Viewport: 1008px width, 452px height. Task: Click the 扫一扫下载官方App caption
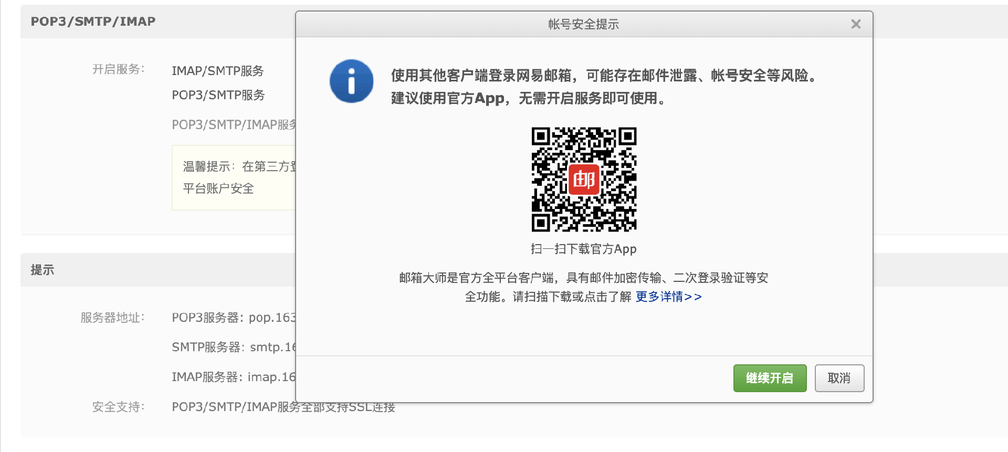583,249
